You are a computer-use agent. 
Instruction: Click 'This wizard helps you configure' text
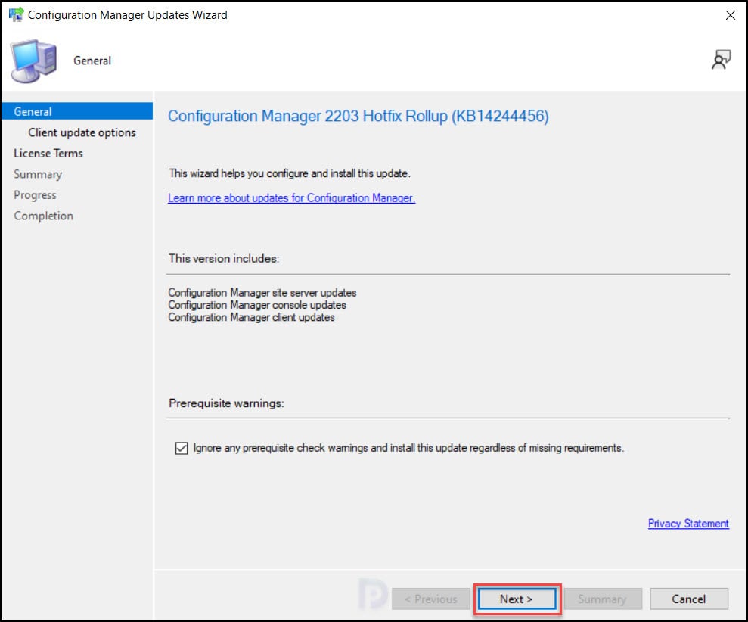tap(289, 173)
